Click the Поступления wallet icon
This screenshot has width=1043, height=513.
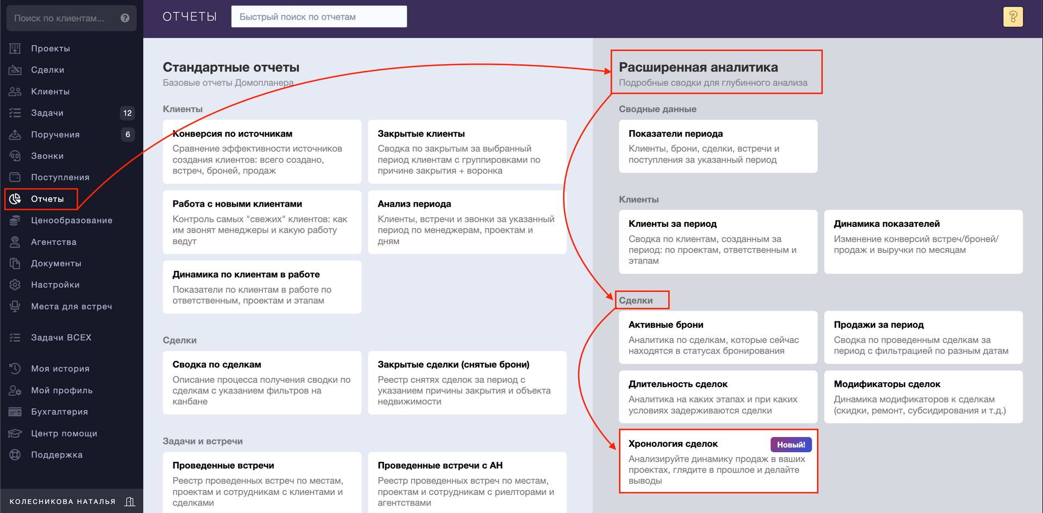coord(15,178)
